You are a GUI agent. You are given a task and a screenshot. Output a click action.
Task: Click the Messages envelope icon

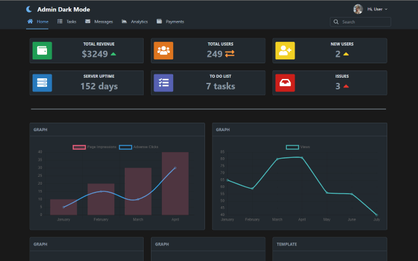click(x=88, y=22)
